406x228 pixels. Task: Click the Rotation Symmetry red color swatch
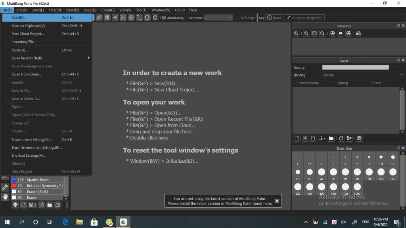pos(14,185)
